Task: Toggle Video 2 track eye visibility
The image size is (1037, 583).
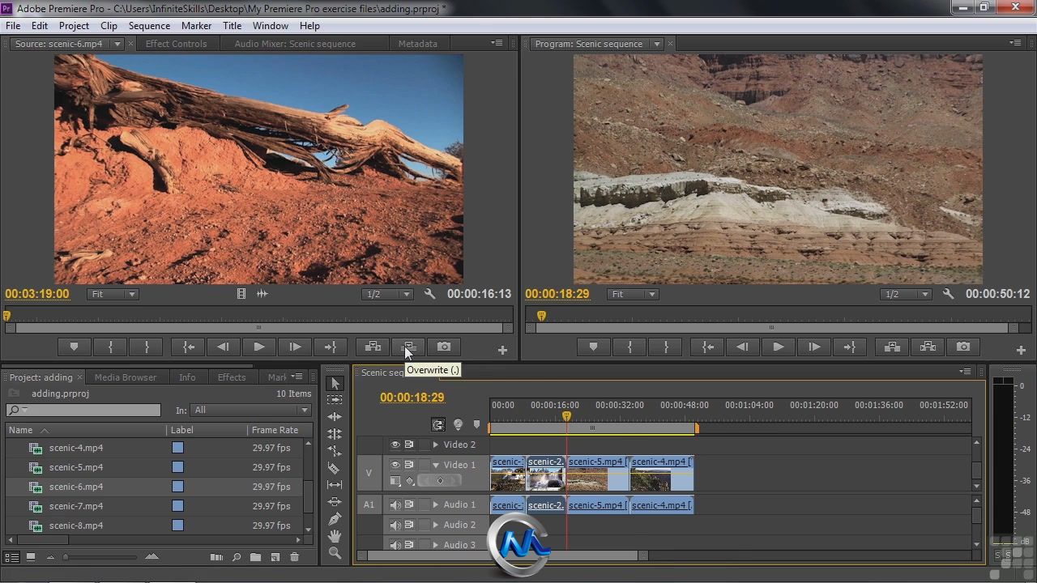Action: pyautogui.click(x=395, y=445)
